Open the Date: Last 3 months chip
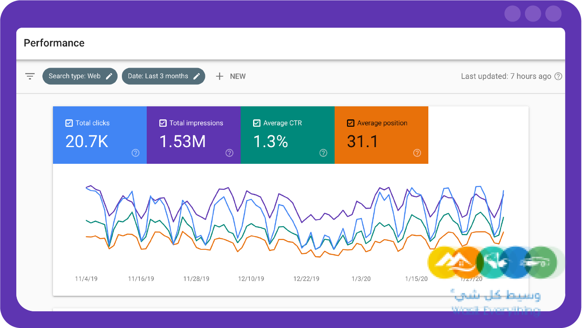The image size is (582, 328). point(158,76)
